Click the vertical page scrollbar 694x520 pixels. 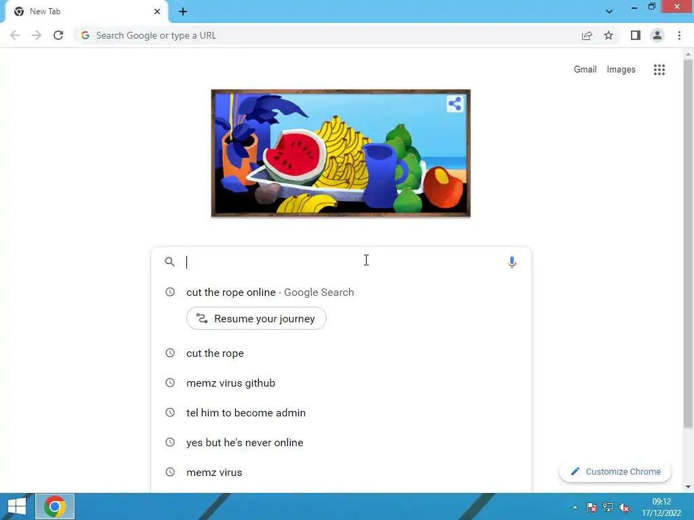[x=688, y=243]
